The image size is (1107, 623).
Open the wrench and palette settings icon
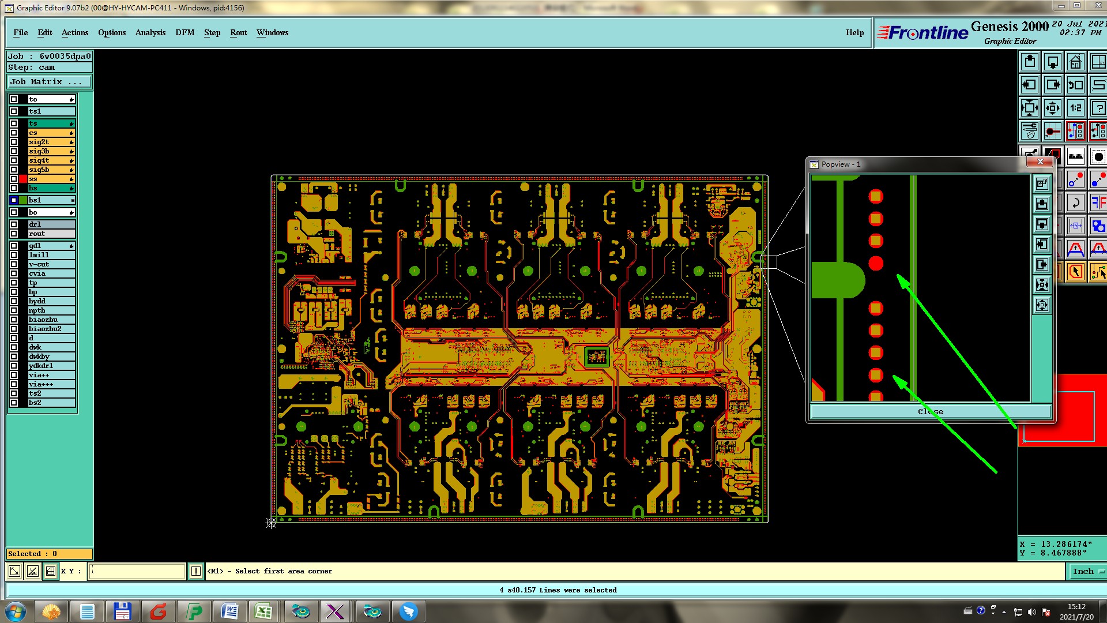(x=1030, y=132)
